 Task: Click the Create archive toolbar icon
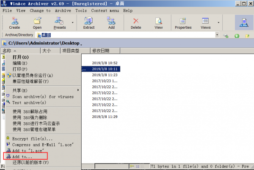(14, 22)
